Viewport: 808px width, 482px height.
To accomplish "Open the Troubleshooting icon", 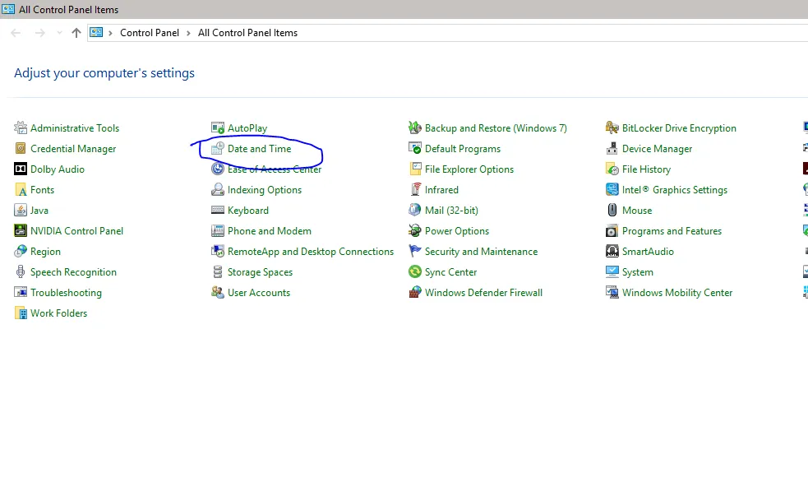I will (x=21, y=293).
